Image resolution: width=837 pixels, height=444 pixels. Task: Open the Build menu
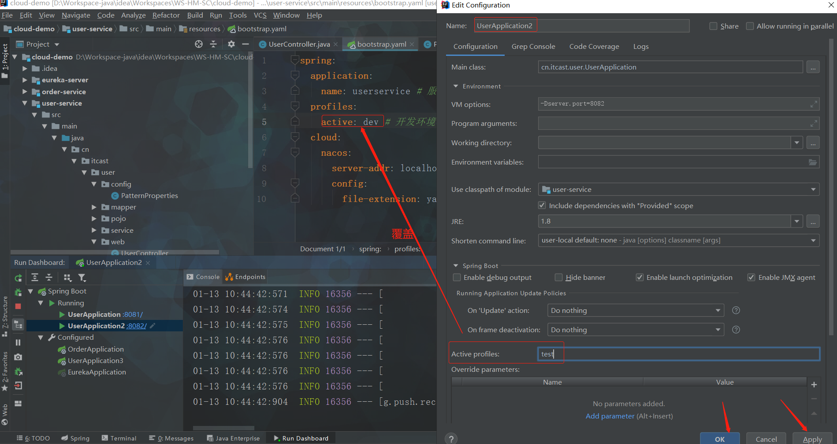click(x=195, y=15)
